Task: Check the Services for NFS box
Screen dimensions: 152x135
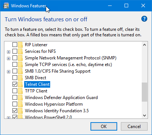Action: (x=15, y=51)
